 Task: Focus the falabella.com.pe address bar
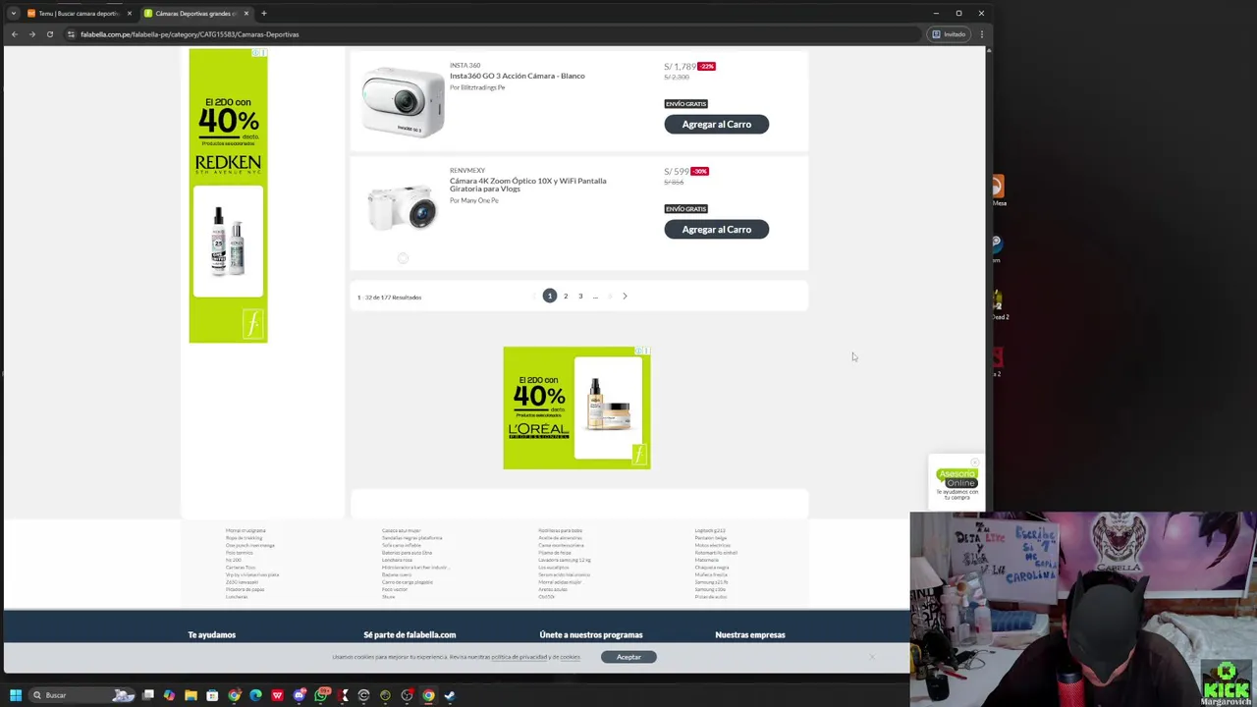[491, 34]
